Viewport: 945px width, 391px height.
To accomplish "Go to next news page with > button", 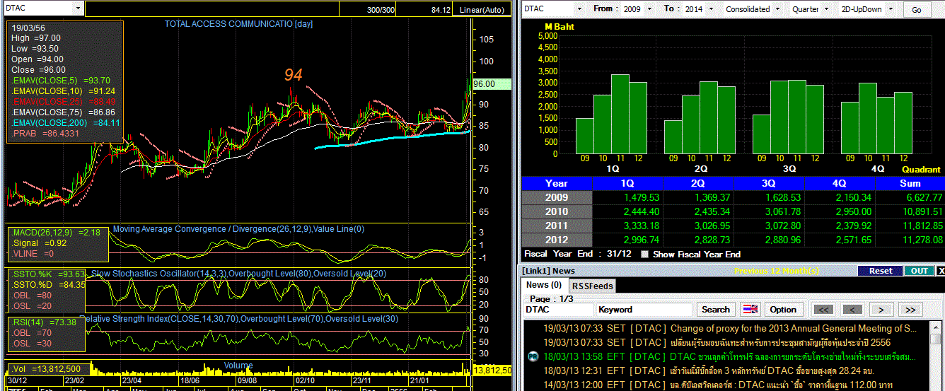I will [x=881, y=310].
